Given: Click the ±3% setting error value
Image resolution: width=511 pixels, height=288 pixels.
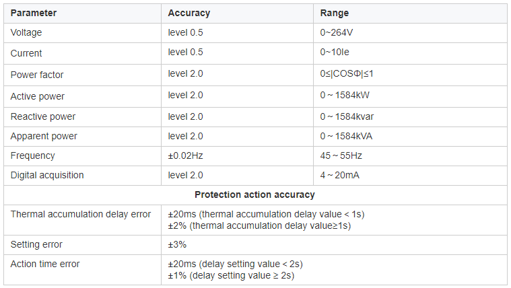Looking at the screenshot, I should [177, 245].
